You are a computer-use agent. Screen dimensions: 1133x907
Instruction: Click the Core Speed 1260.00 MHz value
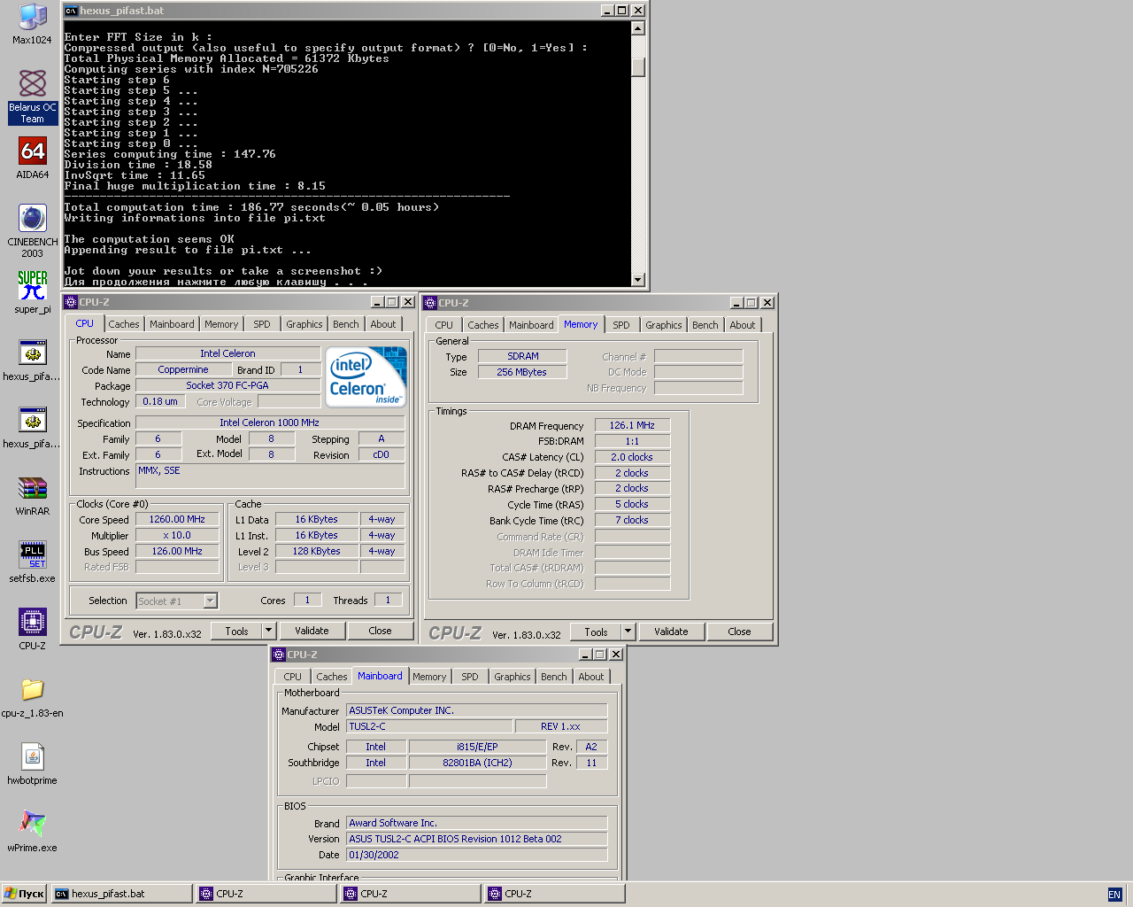click(177, 519)
